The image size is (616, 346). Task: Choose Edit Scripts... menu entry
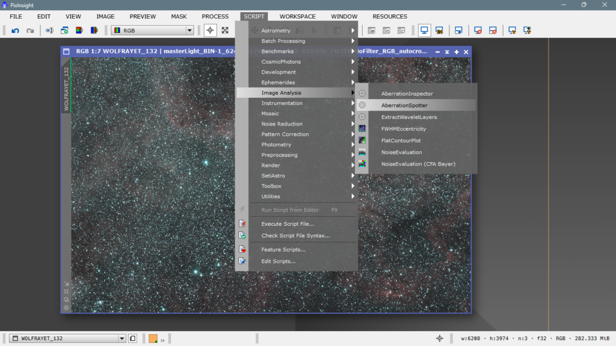[297, 261]
